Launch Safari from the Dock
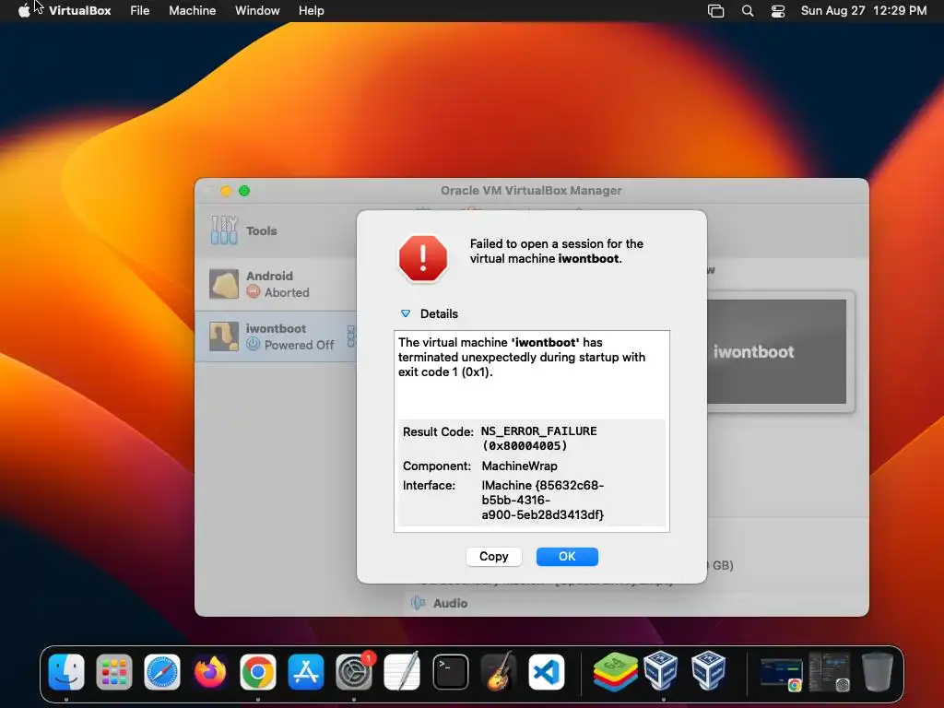The image size is (944, 708). [162, 671]
